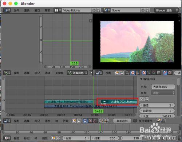Switch sequencer header to image preview view
This screenshot has width=182, height=142.
tap(90, 121)
